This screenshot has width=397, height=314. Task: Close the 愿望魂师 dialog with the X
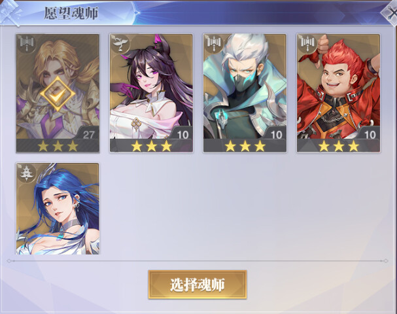391,13
